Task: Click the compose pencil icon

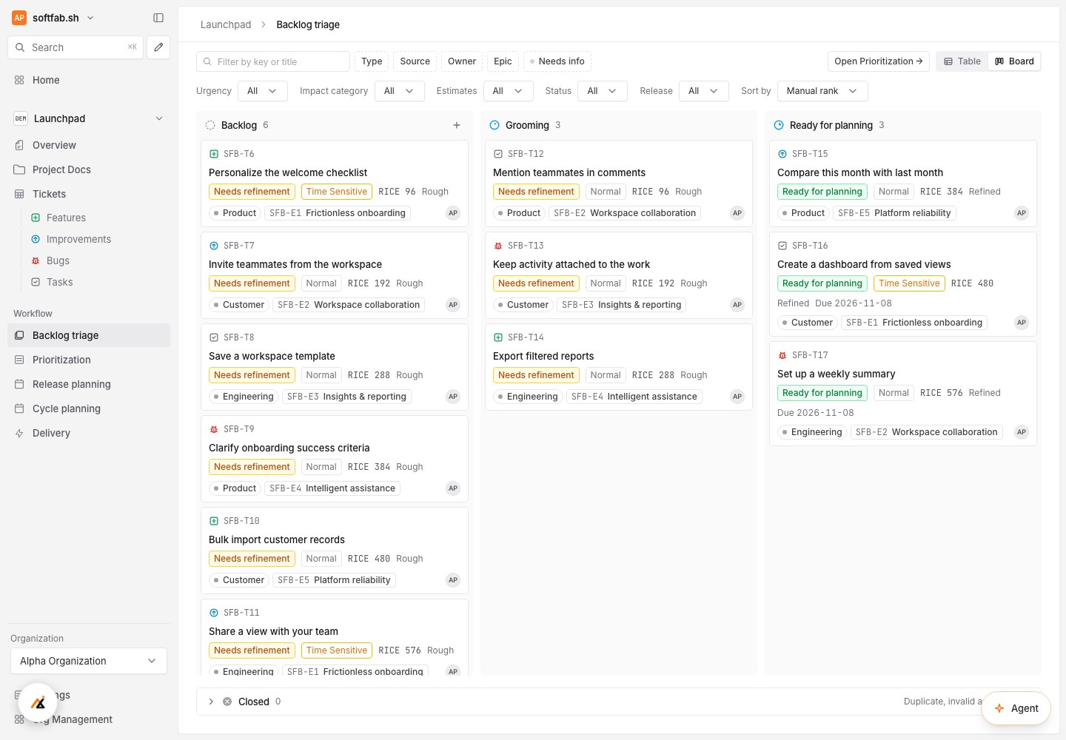Action: [x=158, y=47]
